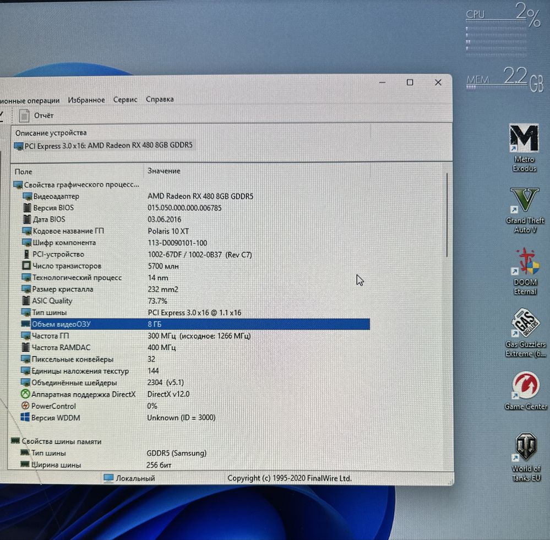Click the Объединённые шейдеры icon
The image size is (550, 540).
point(25,382)
